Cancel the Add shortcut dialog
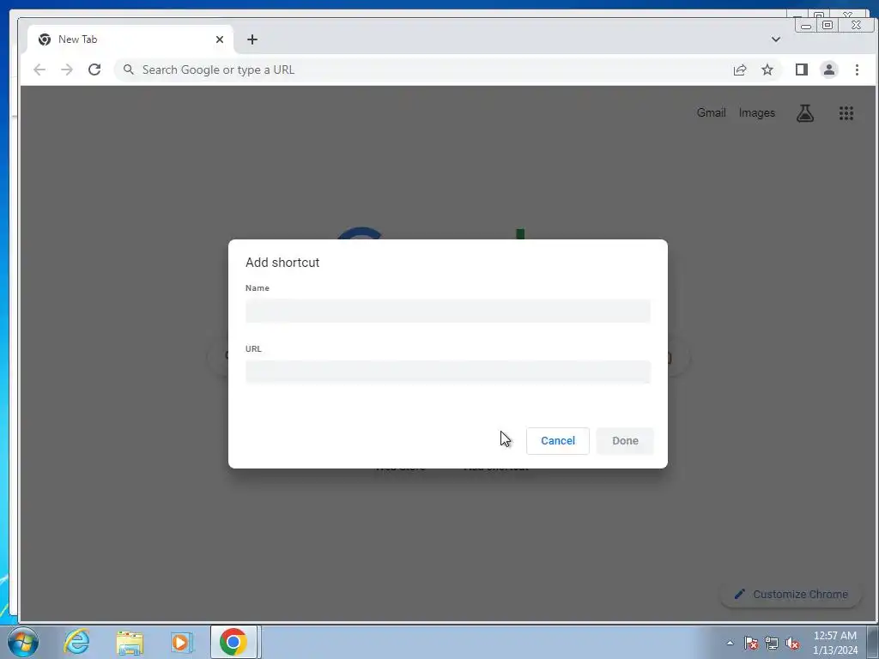879x659 pixels. [x=558, y=441]
